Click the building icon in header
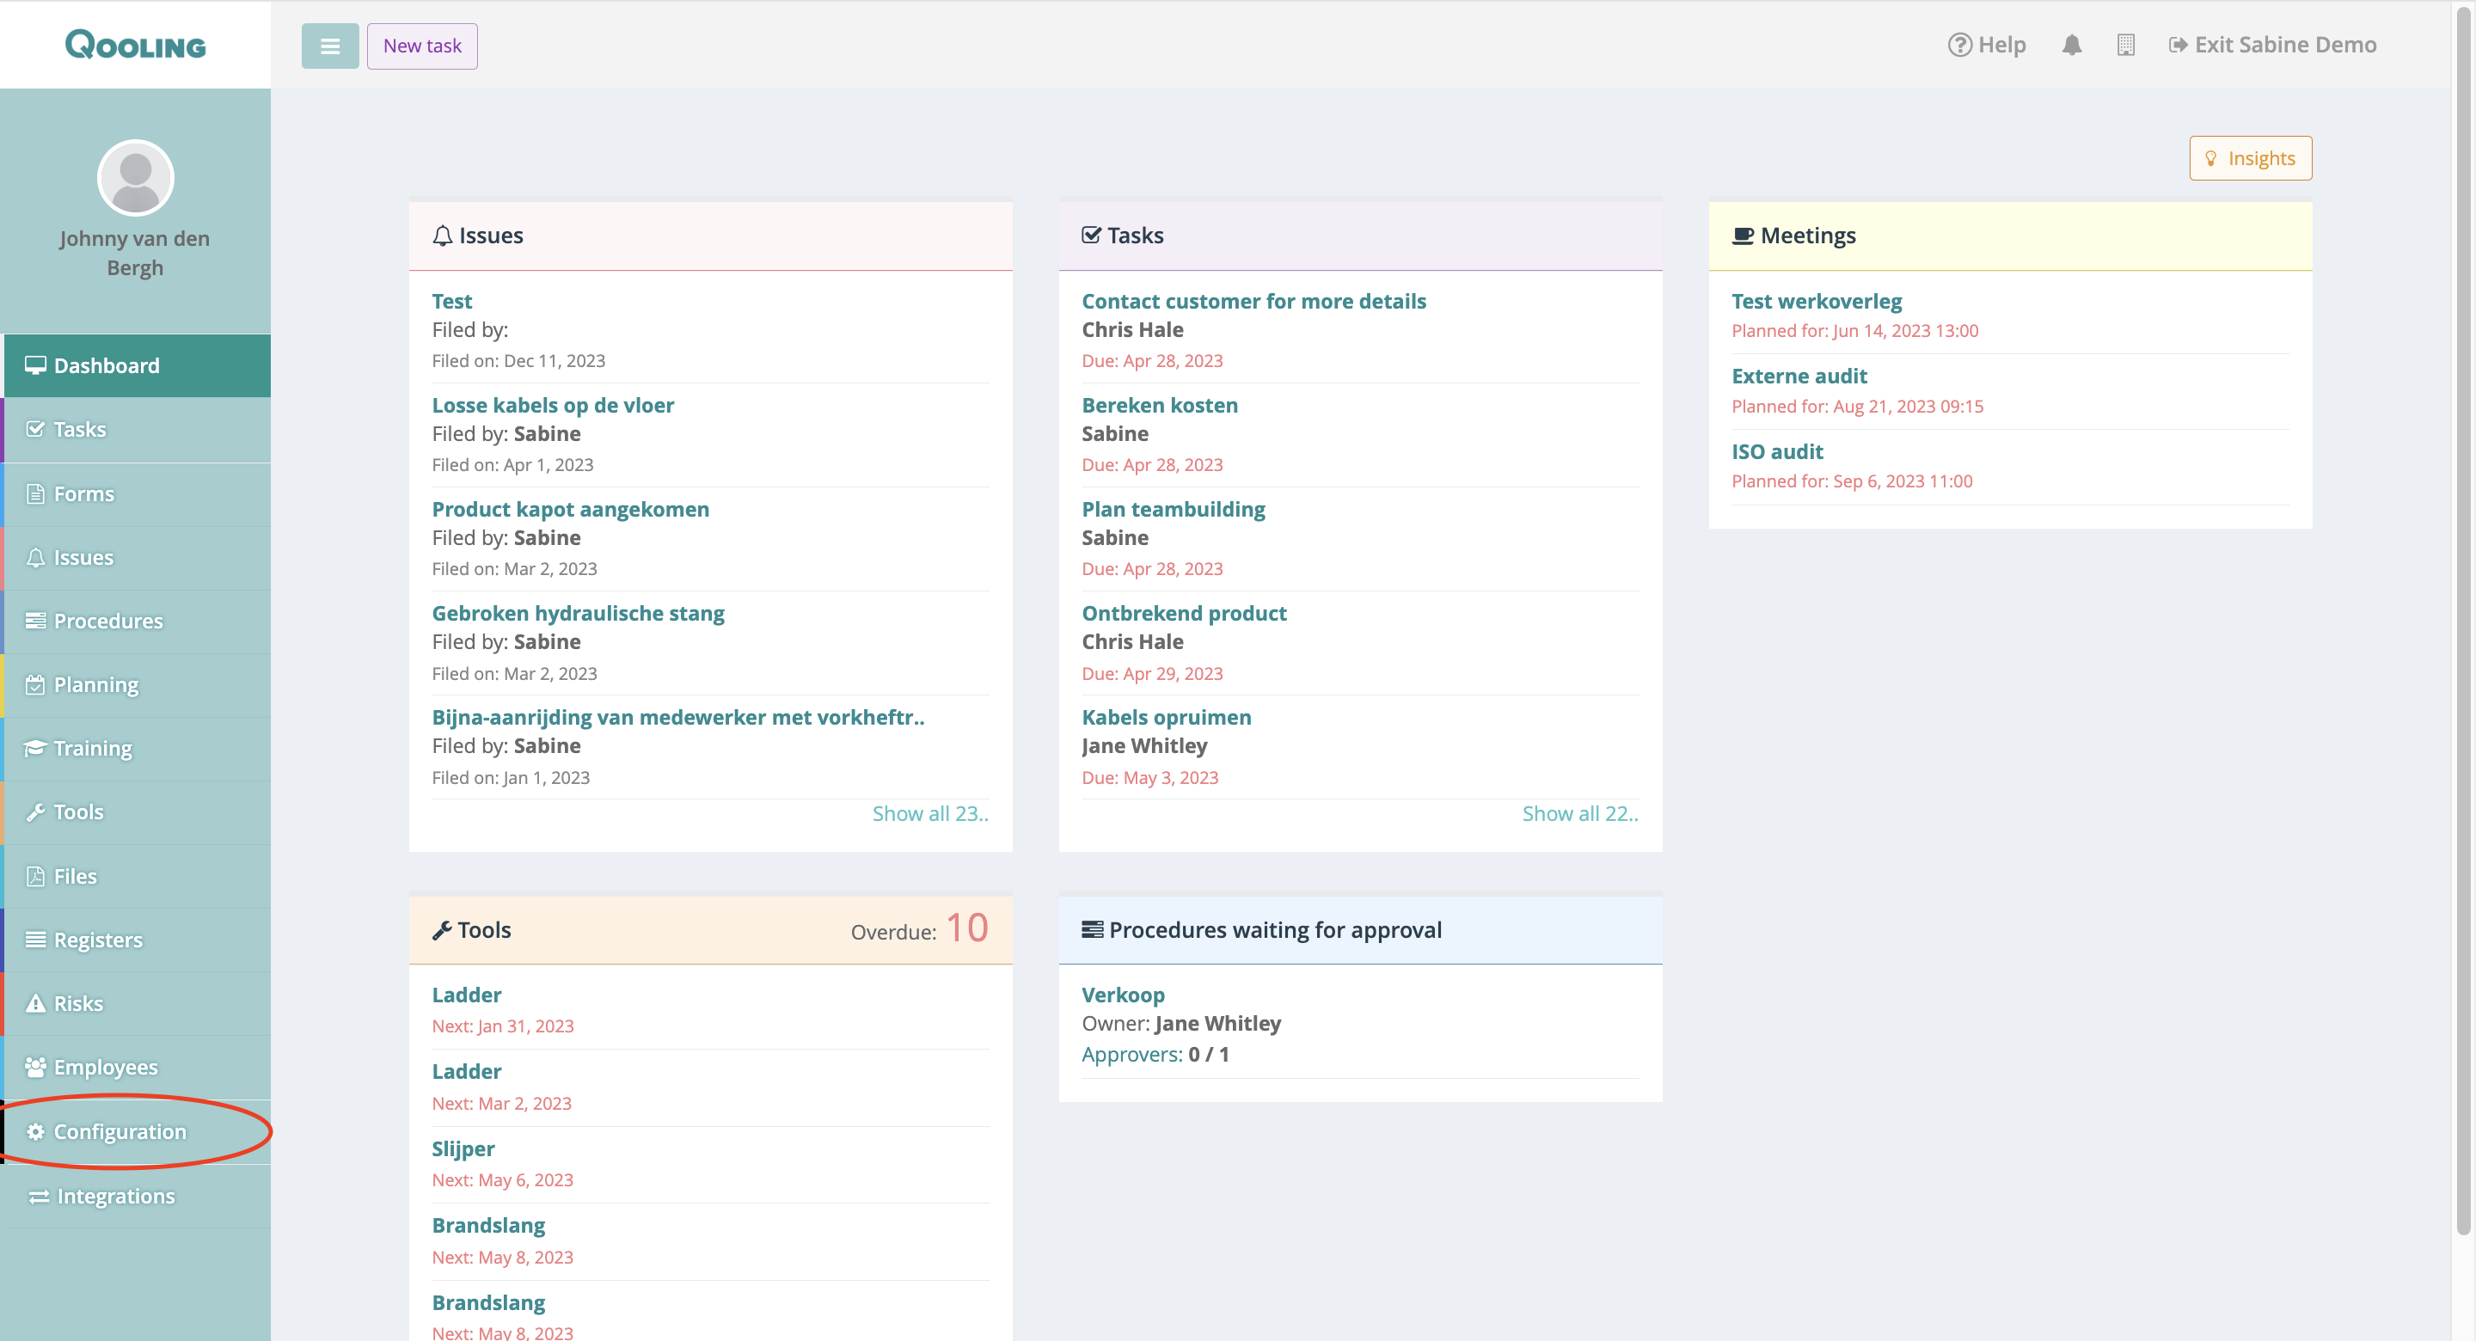2476x1341 pixels. [x=2125, y=46]
